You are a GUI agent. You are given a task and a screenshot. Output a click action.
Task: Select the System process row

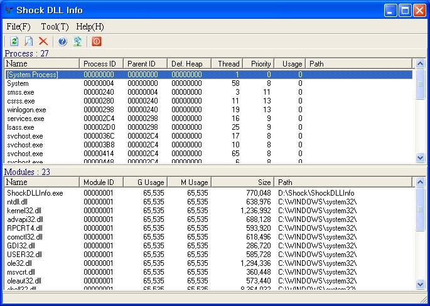click(x=208, y=83)
